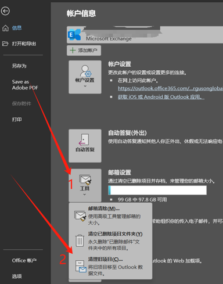This screenshot has width=223, height=284.
Task: Choose 清空已删除项目文件夹(Y) menu entry
Action: point(110,241)
